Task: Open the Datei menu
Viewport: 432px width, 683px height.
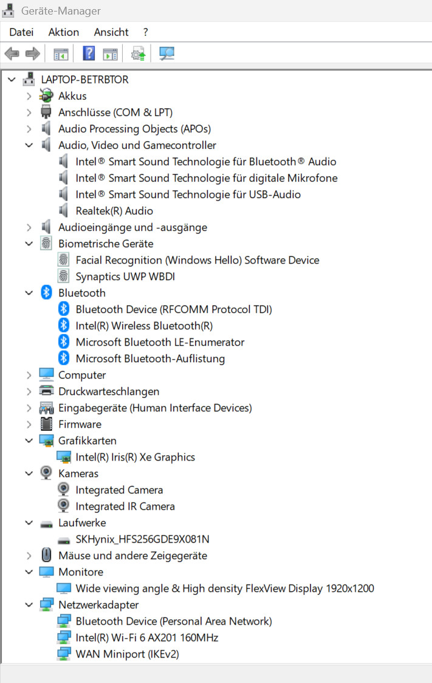Action: (x=21, y=32)
